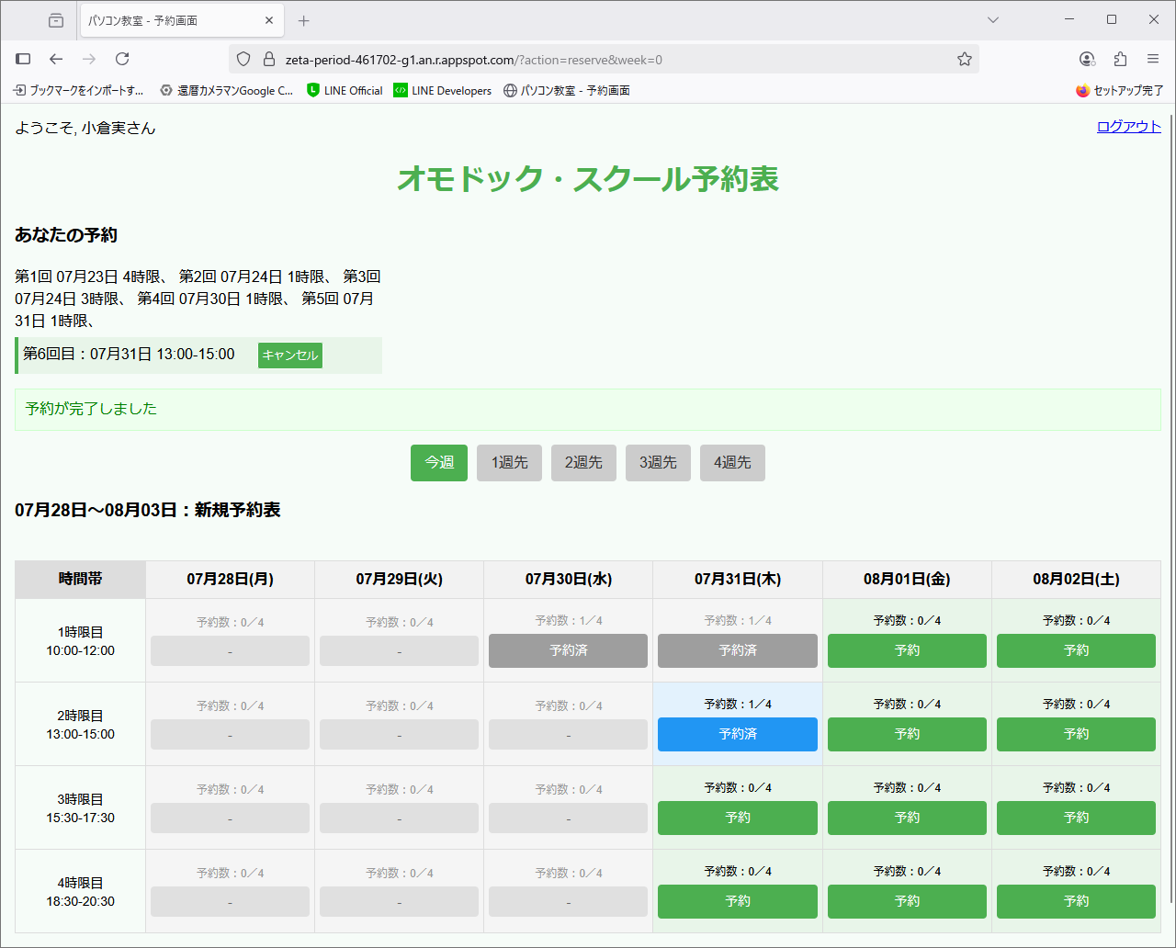Open the extensions puzzle-piece icon

point(1119,59)
